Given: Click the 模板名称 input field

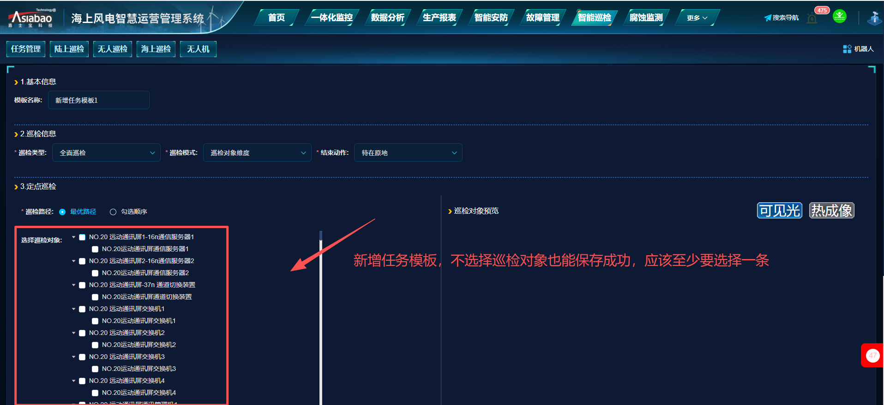Looking at the screenshot, I should coord(98,100).
